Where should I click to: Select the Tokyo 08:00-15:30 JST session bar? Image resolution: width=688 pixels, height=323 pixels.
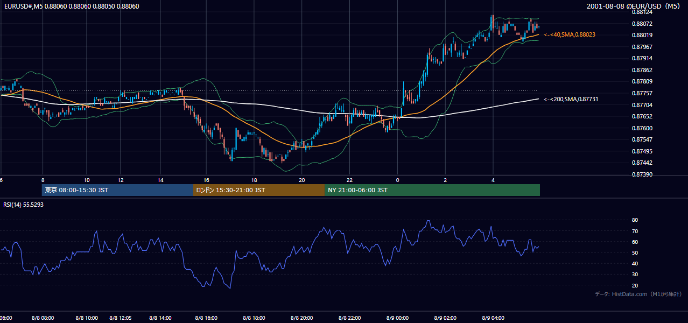[x=117, y=190]
